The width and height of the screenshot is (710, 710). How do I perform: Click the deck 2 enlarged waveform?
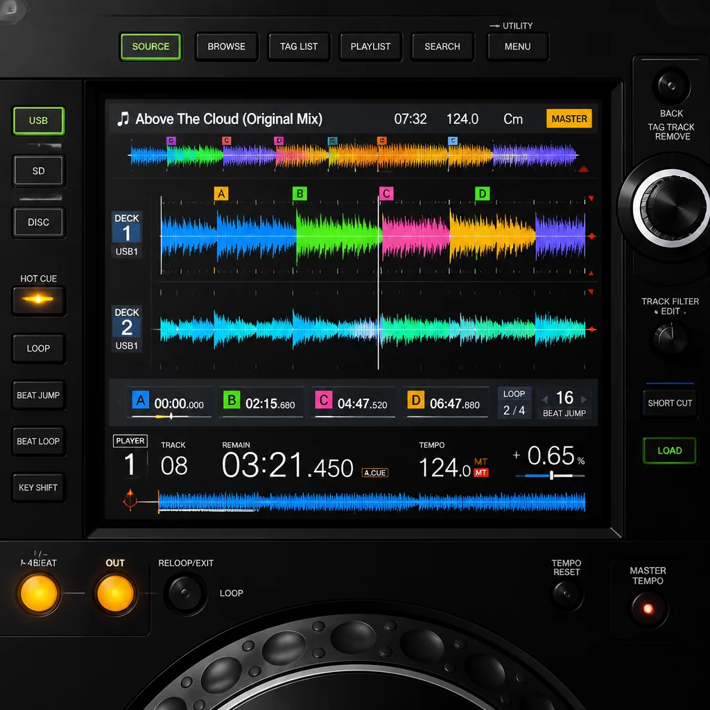pos(373,329)
